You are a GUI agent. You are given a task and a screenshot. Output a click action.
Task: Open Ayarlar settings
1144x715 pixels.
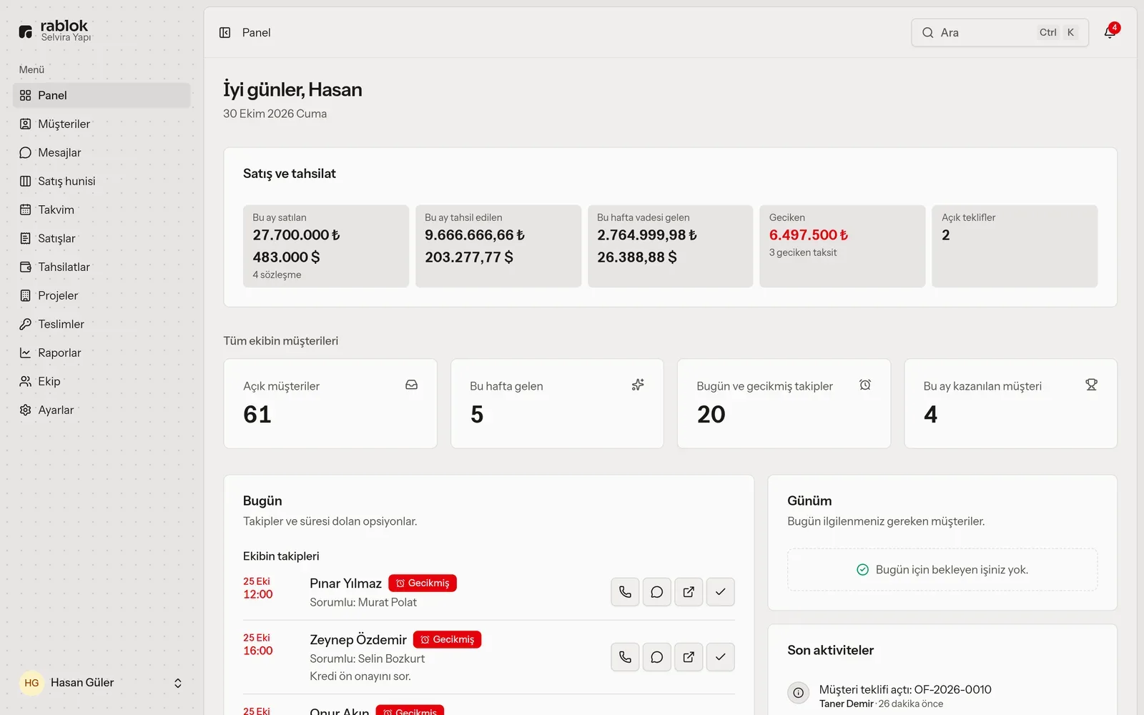point(102,410)
